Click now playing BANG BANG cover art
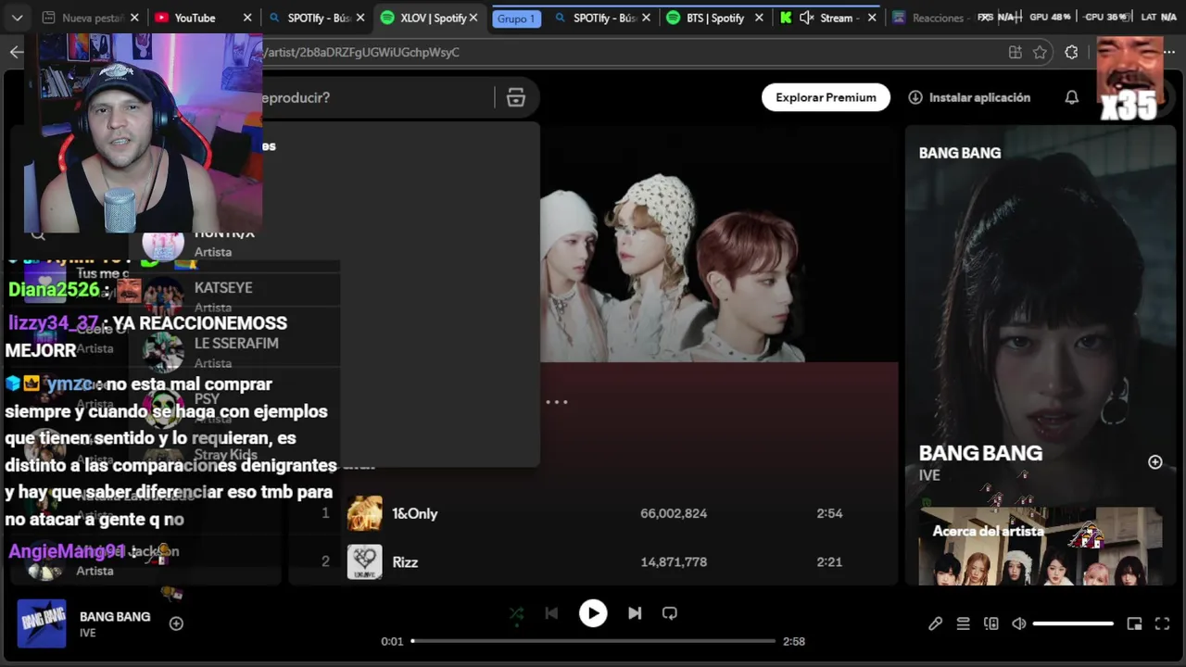The height and width of the screenshot is (667, 1186). (x=42, y=623)
